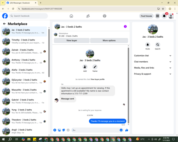The width and height of the screenshot is (178, 142).
Task: Expand Media, files and links section
Action: [153, 68]
